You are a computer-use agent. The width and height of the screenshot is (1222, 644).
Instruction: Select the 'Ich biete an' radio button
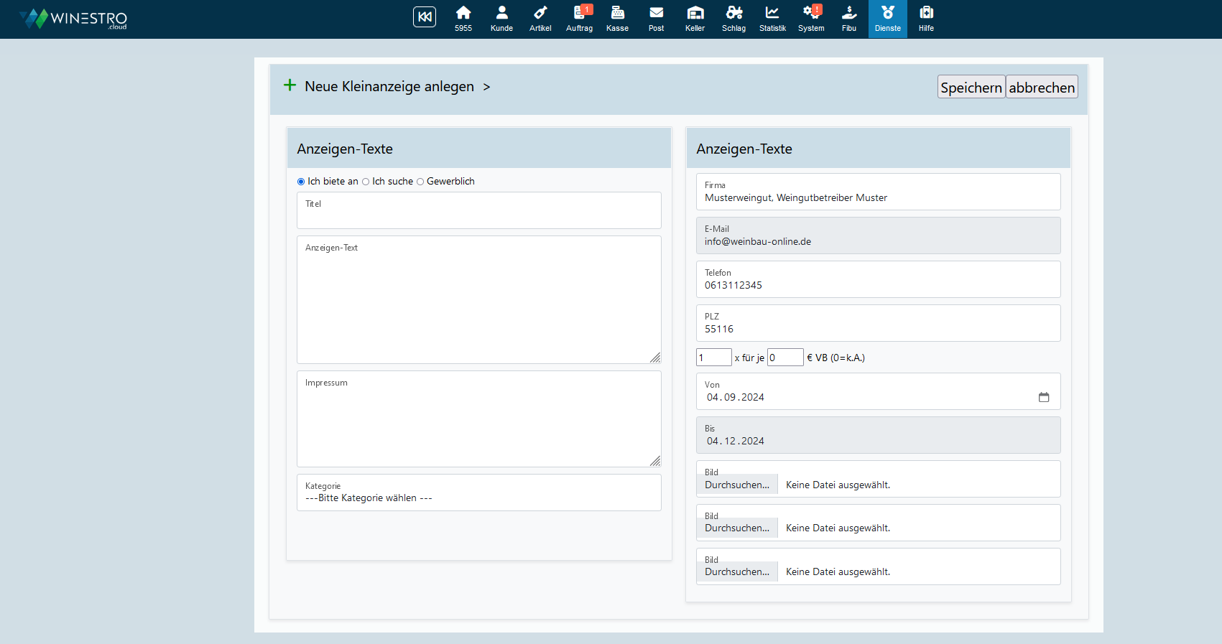301,182
